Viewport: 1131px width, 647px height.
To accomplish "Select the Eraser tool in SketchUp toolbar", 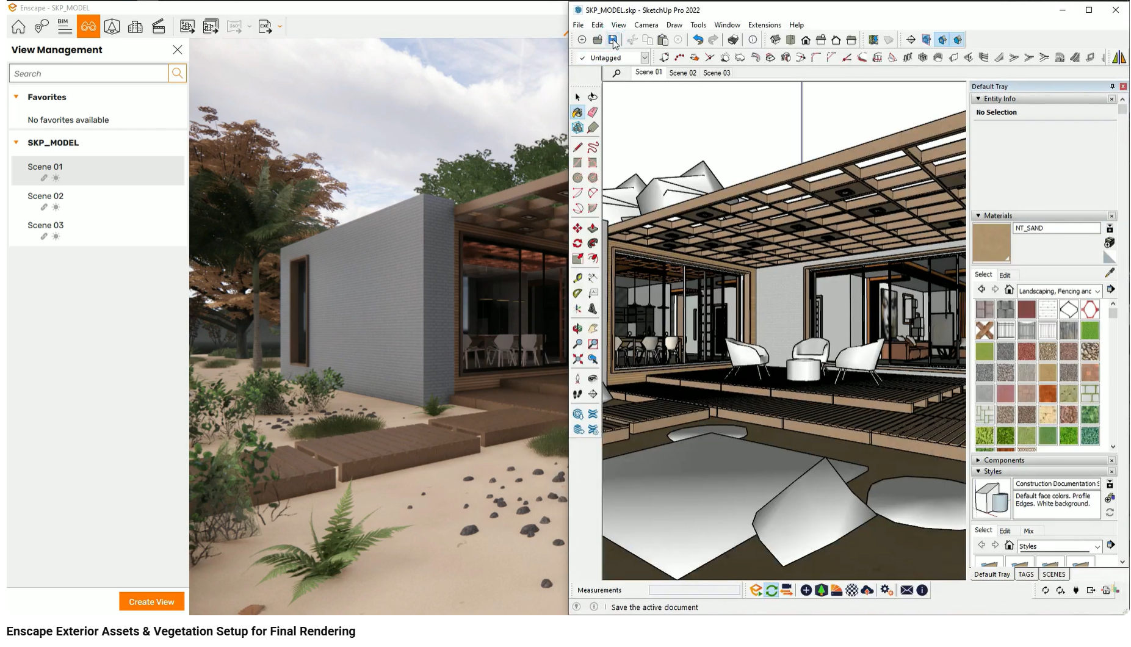I will pyautogui.click(x=593, y=112).
